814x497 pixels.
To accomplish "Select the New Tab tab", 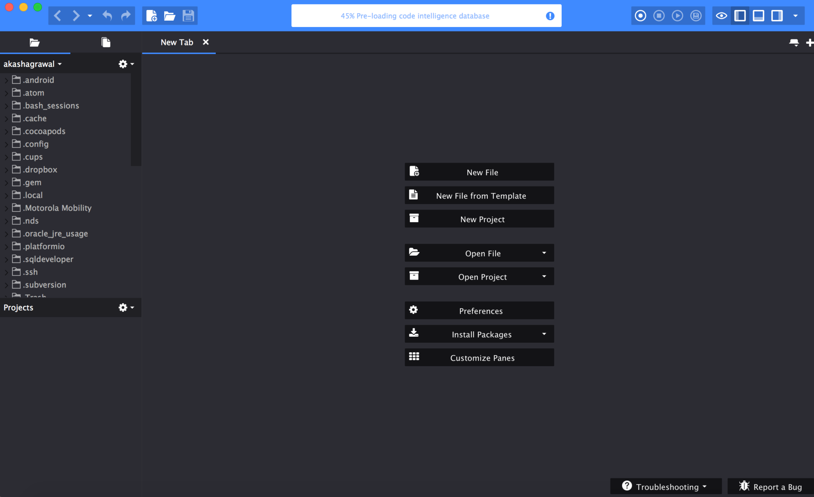I will point(177,42).
